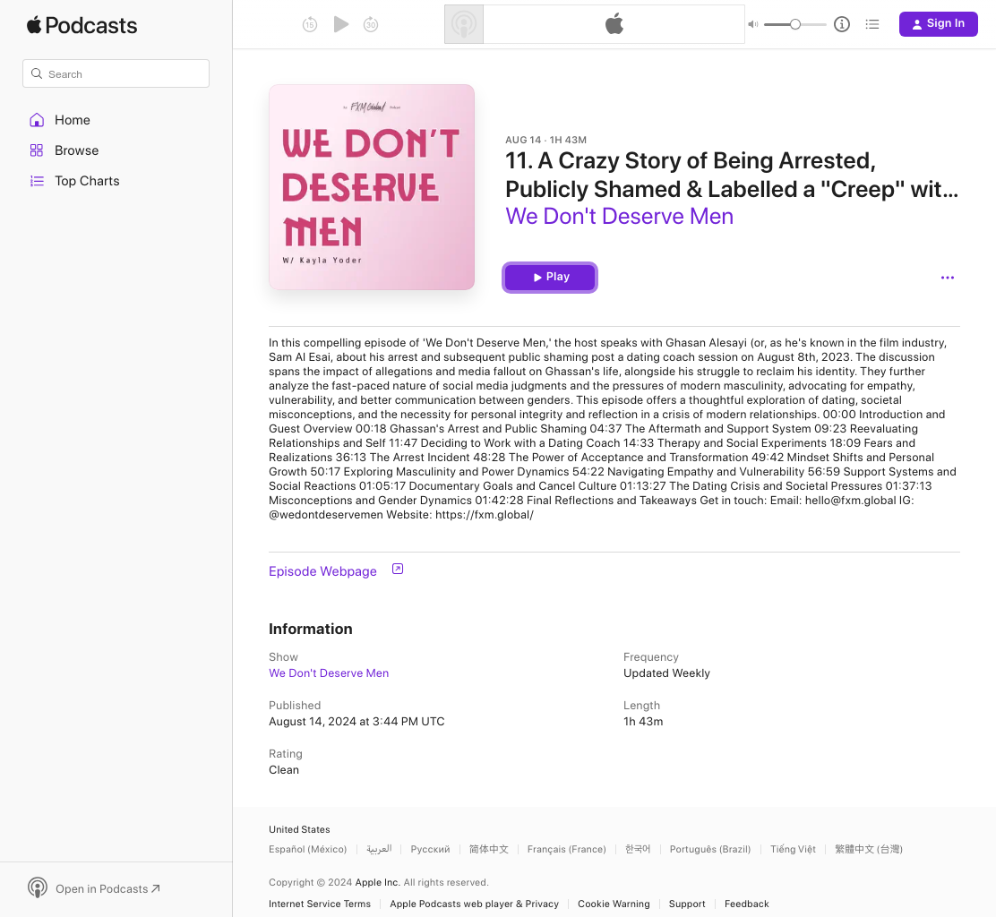This screenshot has width=996, height=917.
Task: Play the episode with the purple Play button
Action: point(550,278)
